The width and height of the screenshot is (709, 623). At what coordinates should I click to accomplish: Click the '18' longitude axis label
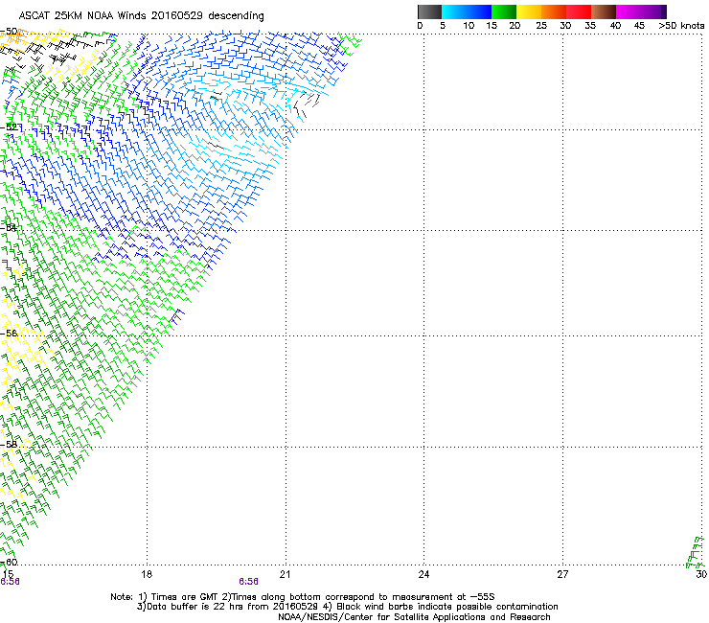tap(147, 574)
